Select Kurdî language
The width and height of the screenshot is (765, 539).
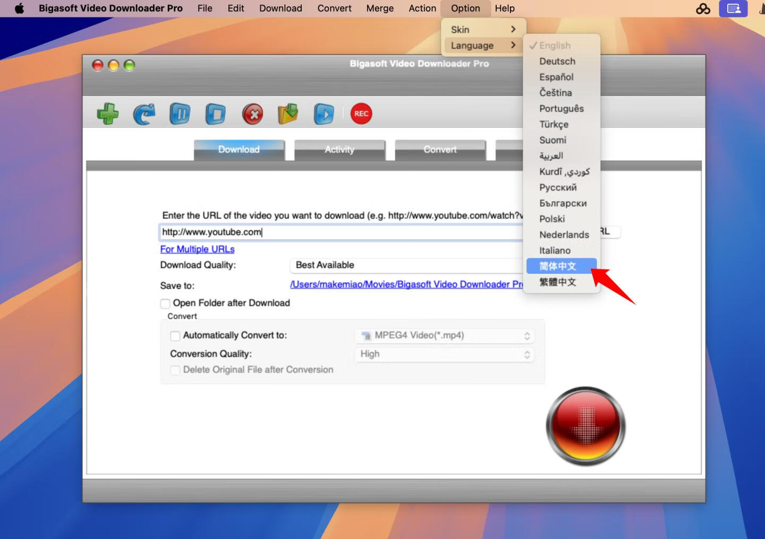click(562, 172)
